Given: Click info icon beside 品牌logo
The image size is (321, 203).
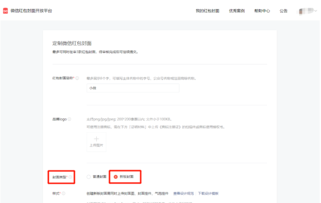Looking at the screenshot, I should click(x=69, y=119).
